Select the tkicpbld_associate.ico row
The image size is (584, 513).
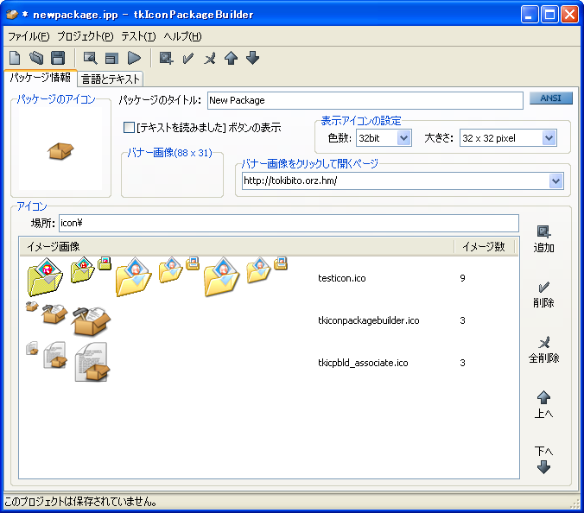pyautogui.click(x=269, y=363)
